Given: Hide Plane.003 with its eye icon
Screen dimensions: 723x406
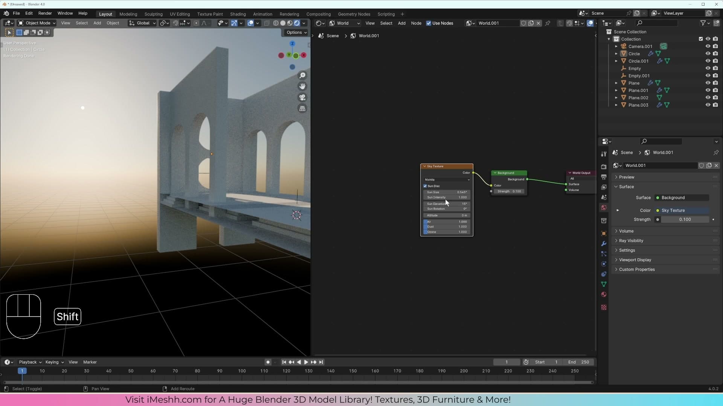Looking at the screenshot, I should [708, 105].
